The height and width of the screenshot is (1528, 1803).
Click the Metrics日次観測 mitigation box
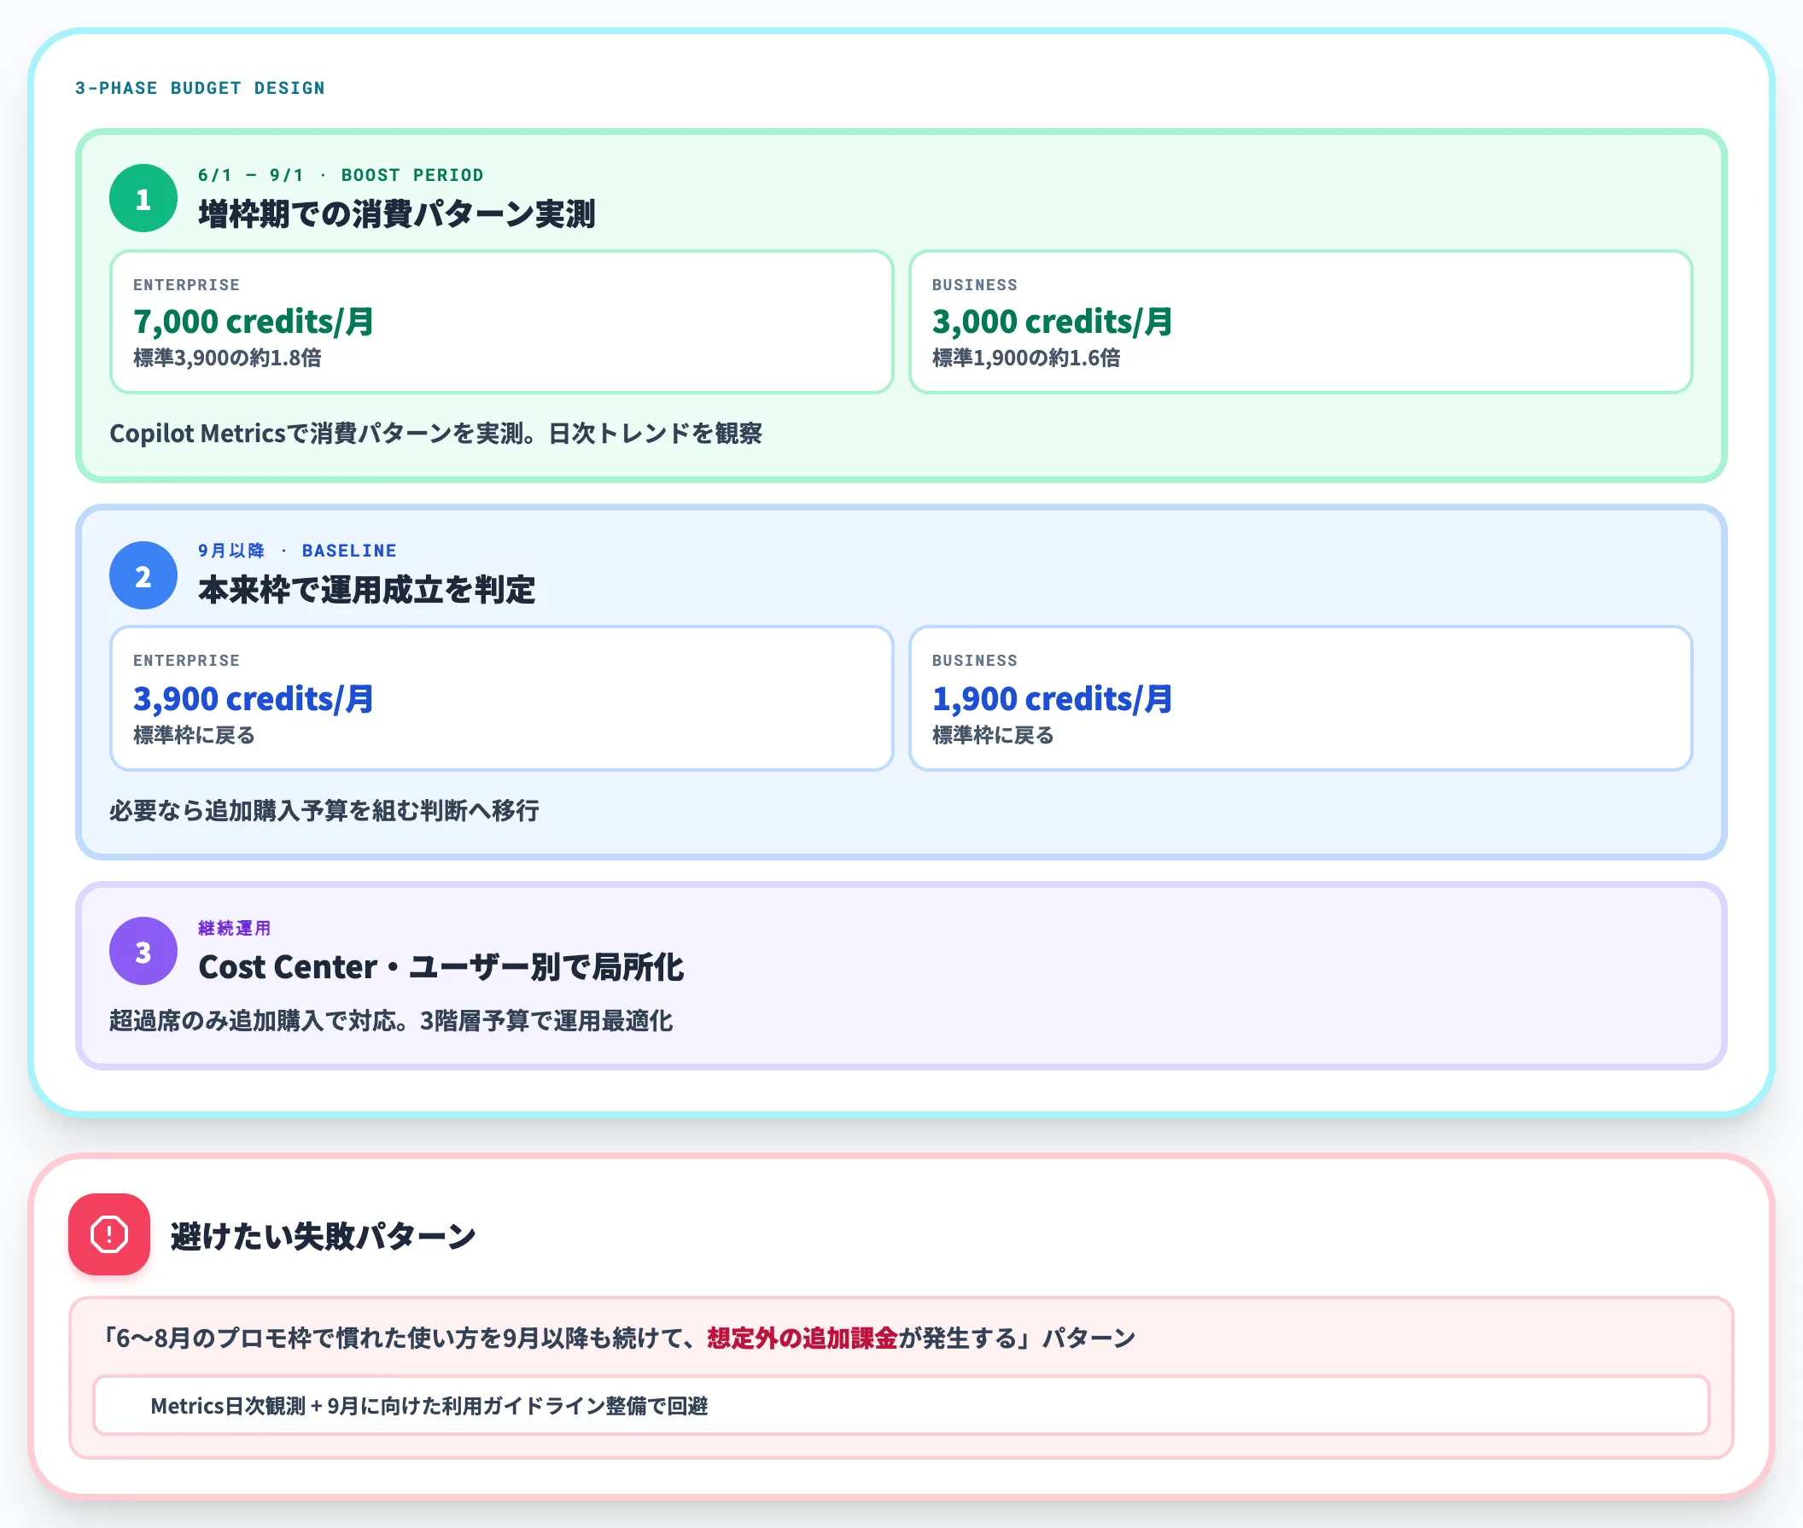click(901, 1405)
